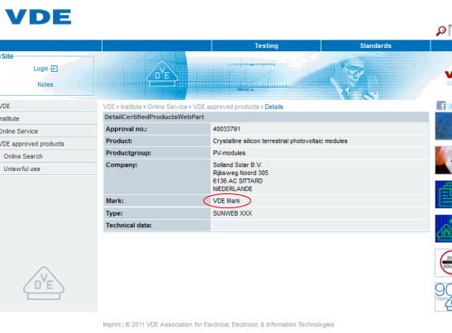Open the Testing tab
The width and height of the screenshot is (452, 333).
(x=266, y=45)
